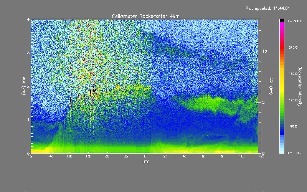Pick the black swatch atop the colorbar
Image resolution: width=307 pixels, height=192 pixels.
coord(282,20)
